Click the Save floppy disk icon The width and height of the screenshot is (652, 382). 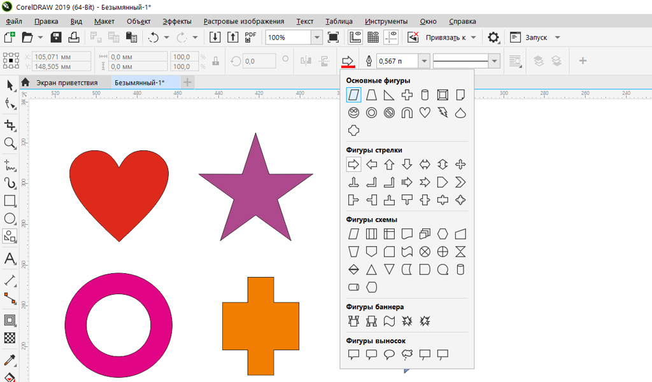click(56, 38)
